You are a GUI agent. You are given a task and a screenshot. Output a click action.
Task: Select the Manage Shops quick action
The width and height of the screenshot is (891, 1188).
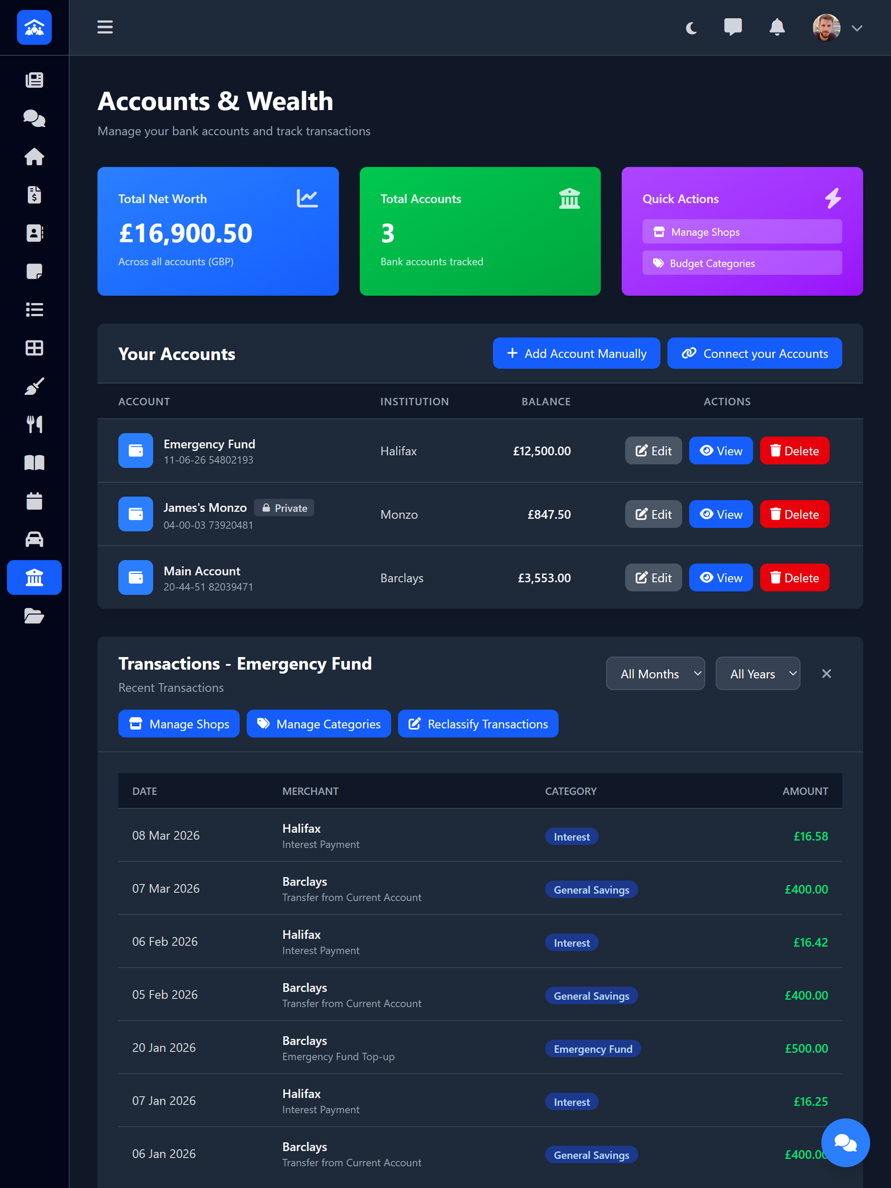pos(742,231)
